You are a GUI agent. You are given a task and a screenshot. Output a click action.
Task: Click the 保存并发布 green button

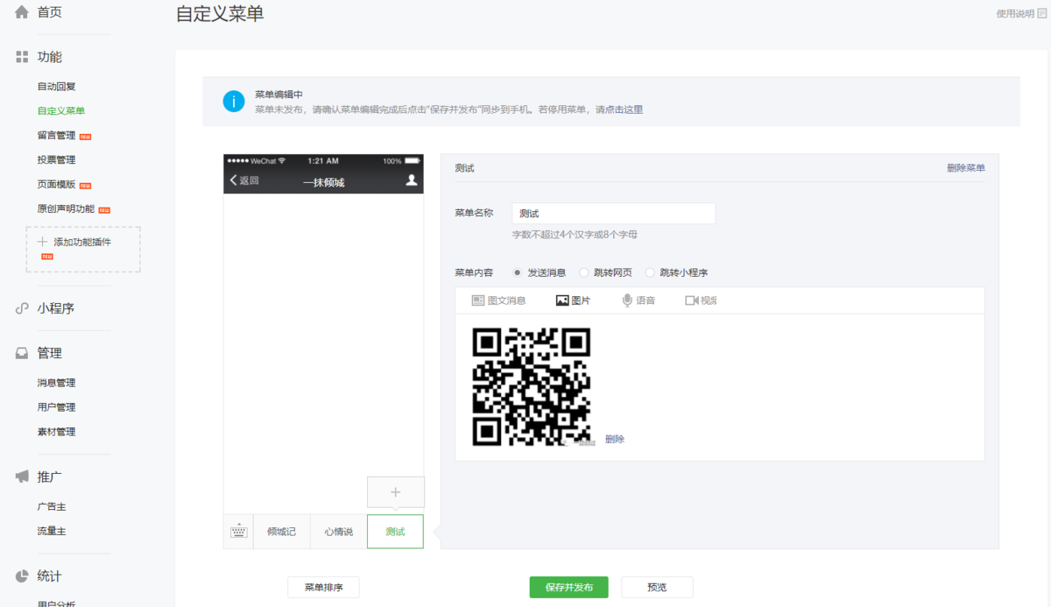pyautogui.click(x=569, y=587)
